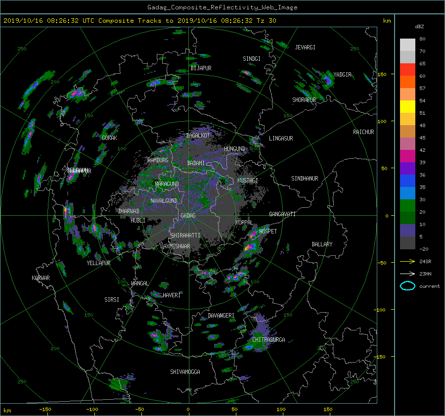This screenshot has height=416, width=445.
Task: Click the HAVERI city label
Action: tap(172, 295)
